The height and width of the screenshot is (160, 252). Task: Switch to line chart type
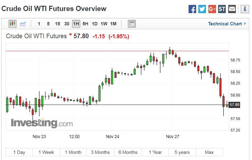point(23,24)
